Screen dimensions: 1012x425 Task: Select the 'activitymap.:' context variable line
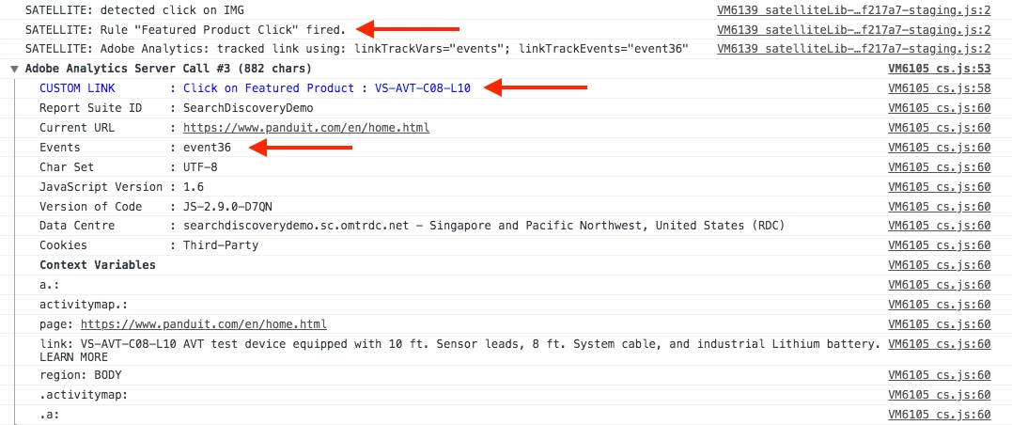(x=84, y=305)
